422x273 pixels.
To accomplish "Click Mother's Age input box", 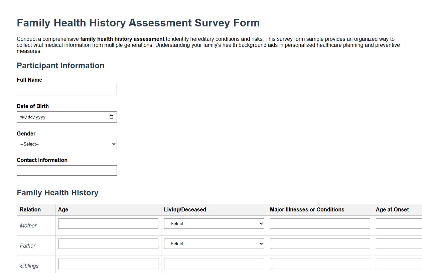I will coord(108,223).
